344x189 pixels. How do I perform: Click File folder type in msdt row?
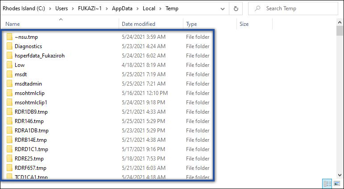pyautogui.click(x=198, y=74)
